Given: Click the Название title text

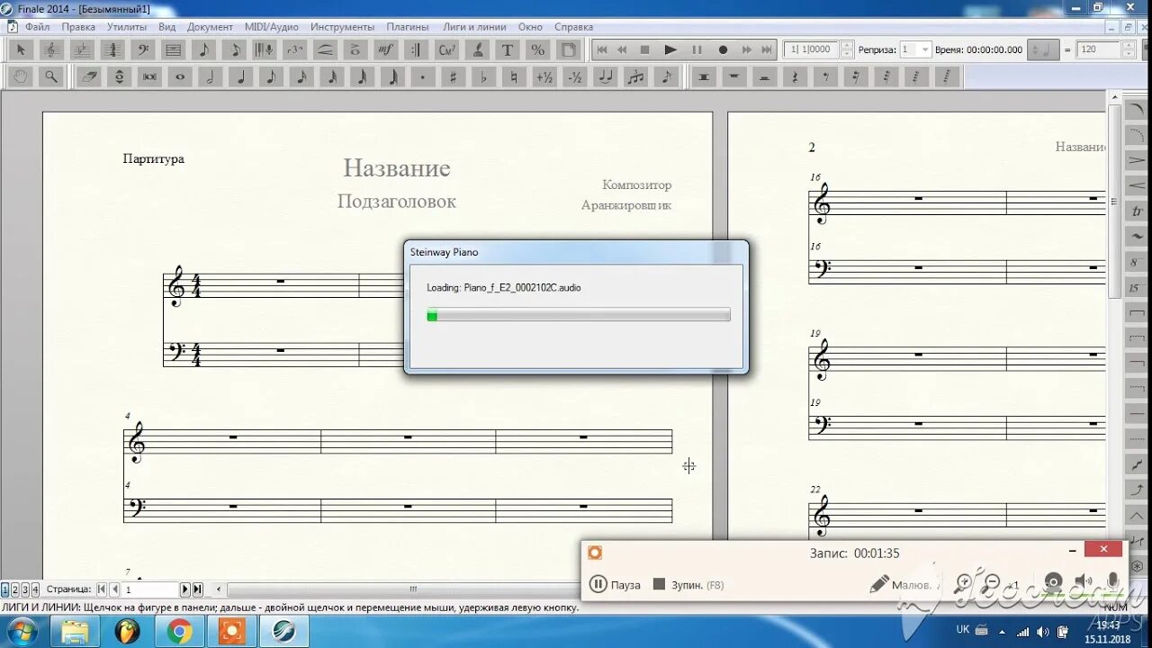Looking at the screenshot, I should point(397,168).
